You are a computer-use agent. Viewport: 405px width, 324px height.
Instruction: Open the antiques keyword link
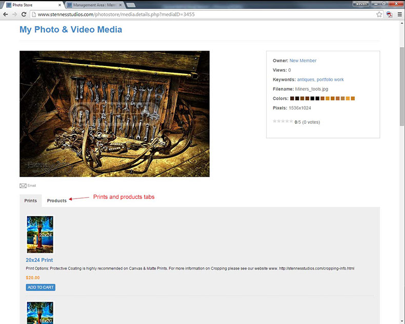(306, 80)
